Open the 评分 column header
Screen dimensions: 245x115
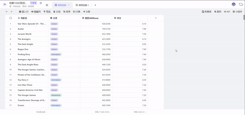click(x=130, y=18)
